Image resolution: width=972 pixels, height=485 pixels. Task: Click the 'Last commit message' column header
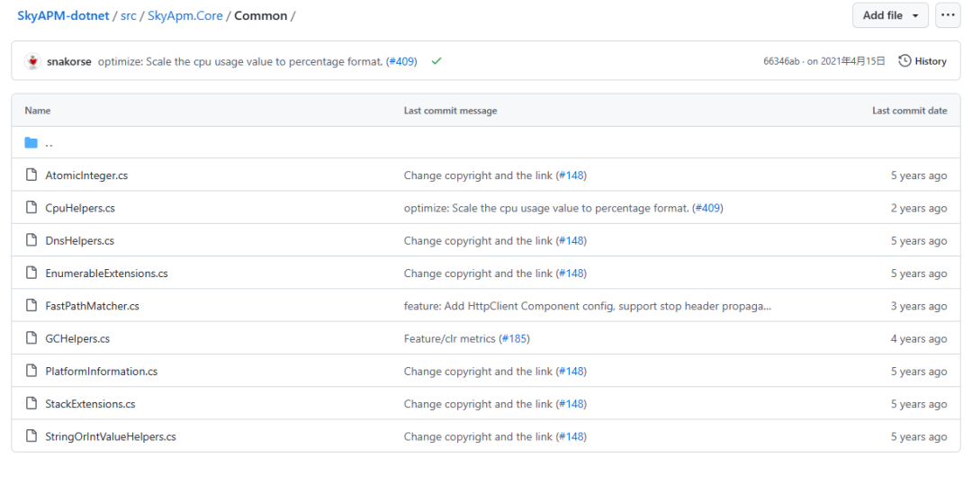click(x=451, y=111)
